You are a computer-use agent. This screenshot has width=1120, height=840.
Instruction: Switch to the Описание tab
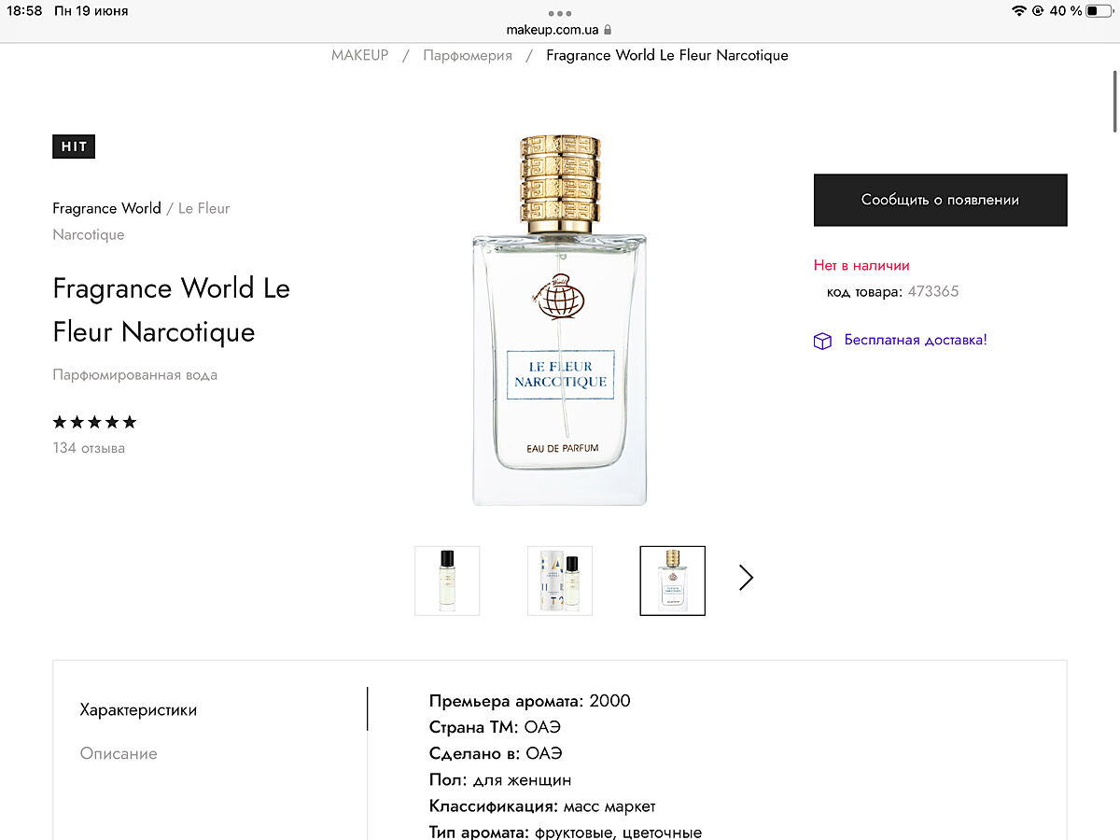click(119, 753)
